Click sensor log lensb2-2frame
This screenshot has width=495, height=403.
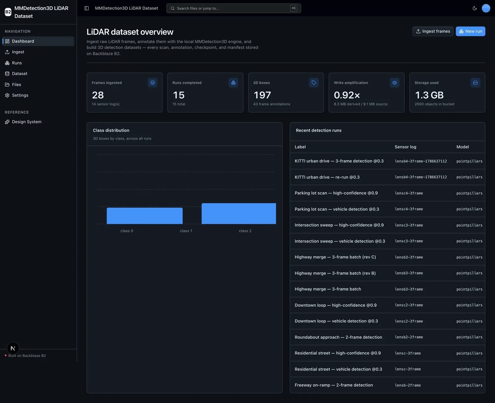(409, 337)
